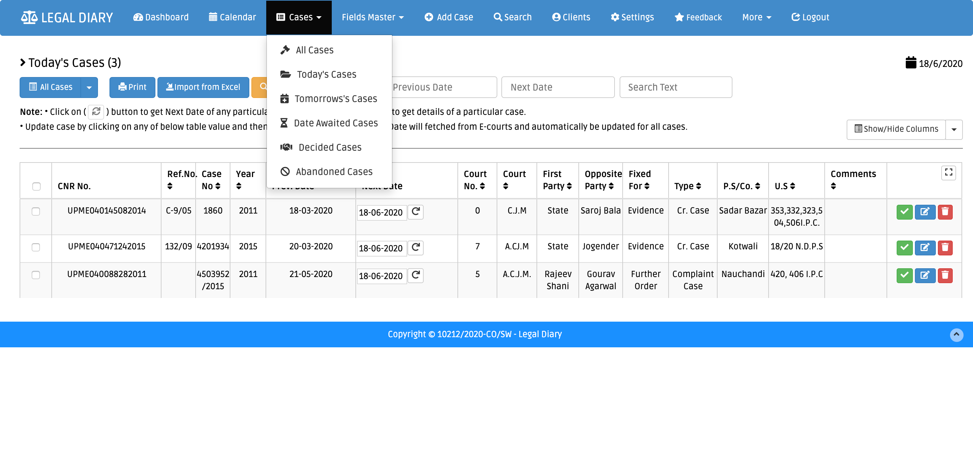This screenshot has width=973, height=473.
Task: Click the fullscreen table icon
Action: point(948,173)
